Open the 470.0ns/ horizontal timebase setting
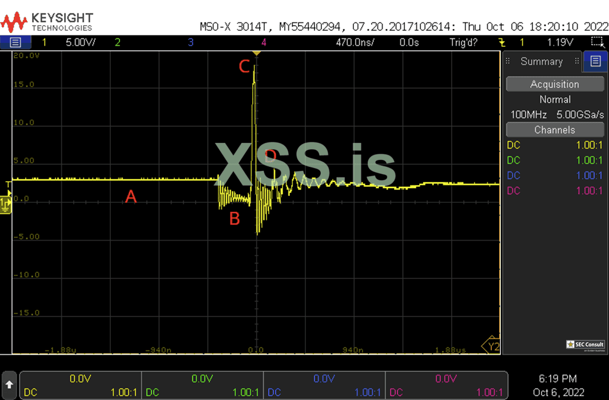This screenshot has height=400, width=609. pos(355,42)
